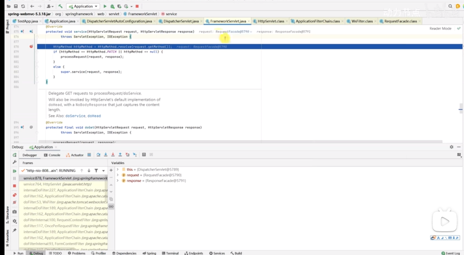Expand the 'this' variable node
Viewport: 464px width, 255px height.
118,169
